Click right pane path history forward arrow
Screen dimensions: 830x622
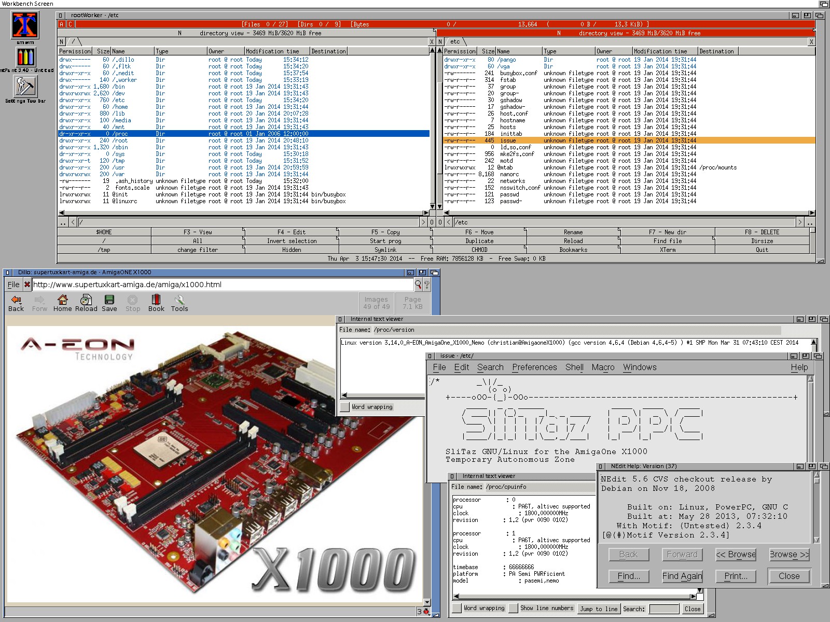pyautogui.click(x=799, y=222)
